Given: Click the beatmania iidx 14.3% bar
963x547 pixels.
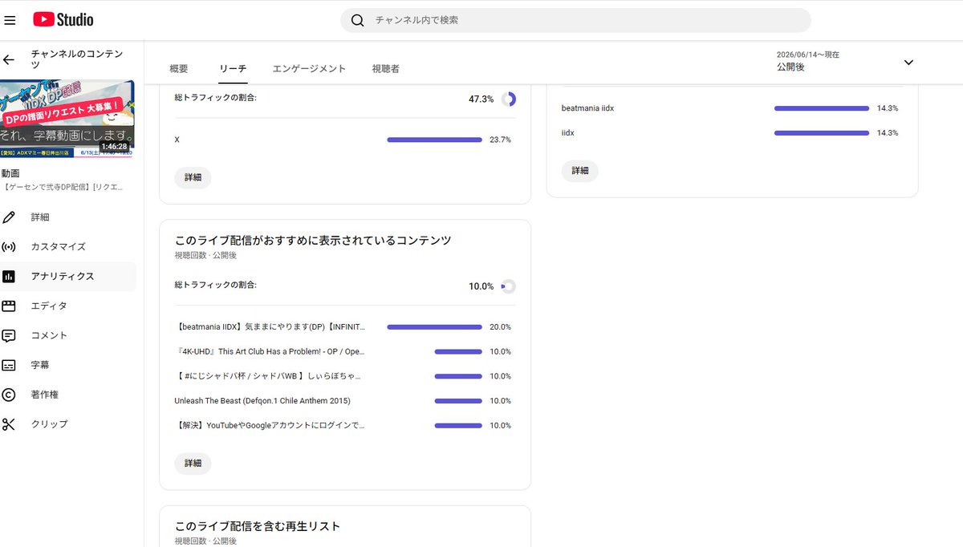Looking at the screenshot, I should click(x=822, y=108).
